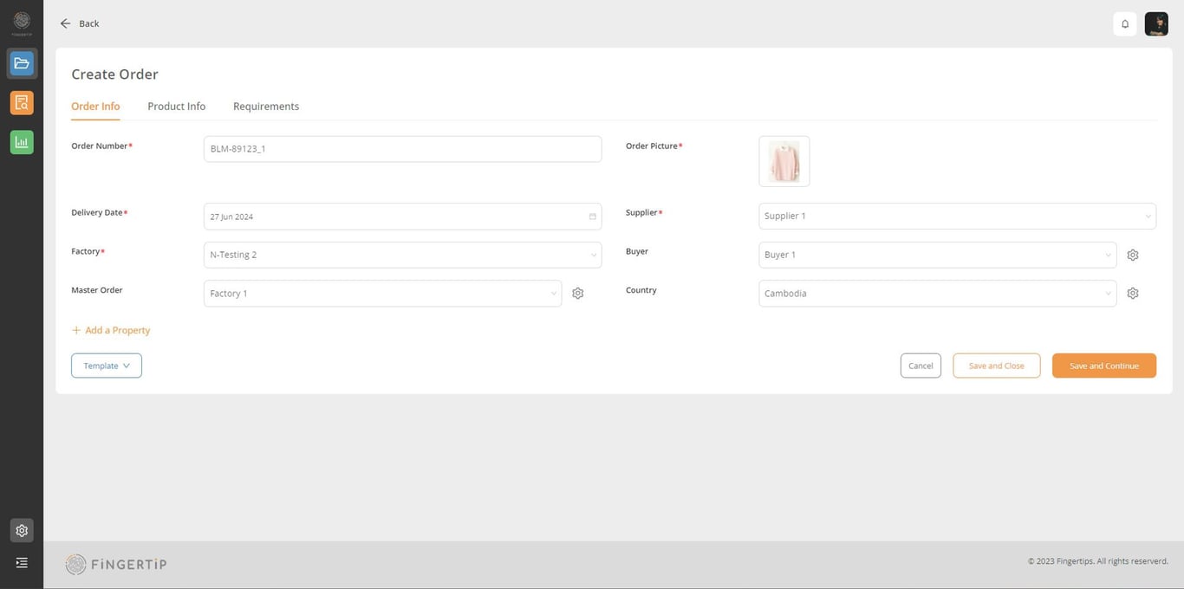Expand the Master Order Factory 1 dropdown
The height and width of the screenshot is (589, 1184).
tap(382, 294)
